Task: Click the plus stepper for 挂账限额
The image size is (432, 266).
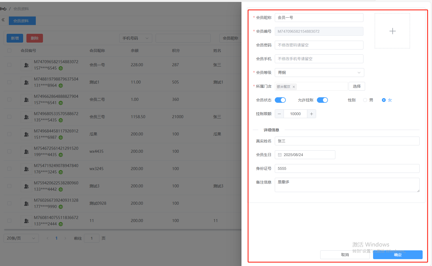Action: (x=311, y=114)
